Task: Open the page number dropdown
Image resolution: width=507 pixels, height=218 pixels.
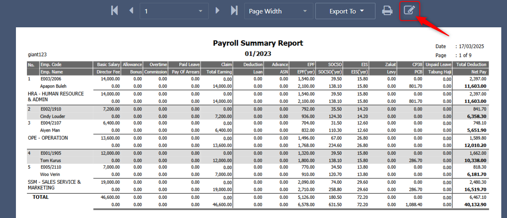Action: click(174, 11)
